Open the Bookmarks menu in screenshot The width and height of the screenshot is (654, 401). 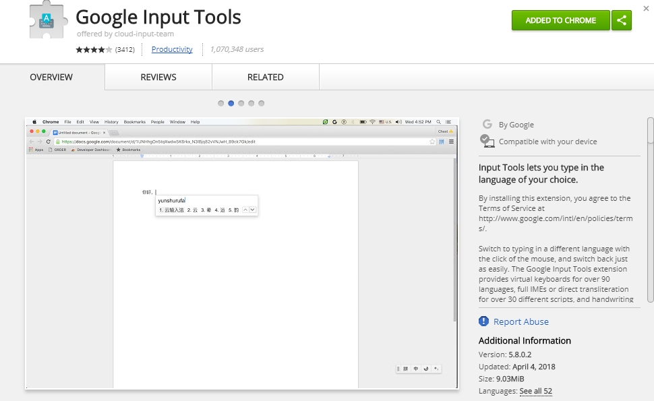[x=134, y=122]
